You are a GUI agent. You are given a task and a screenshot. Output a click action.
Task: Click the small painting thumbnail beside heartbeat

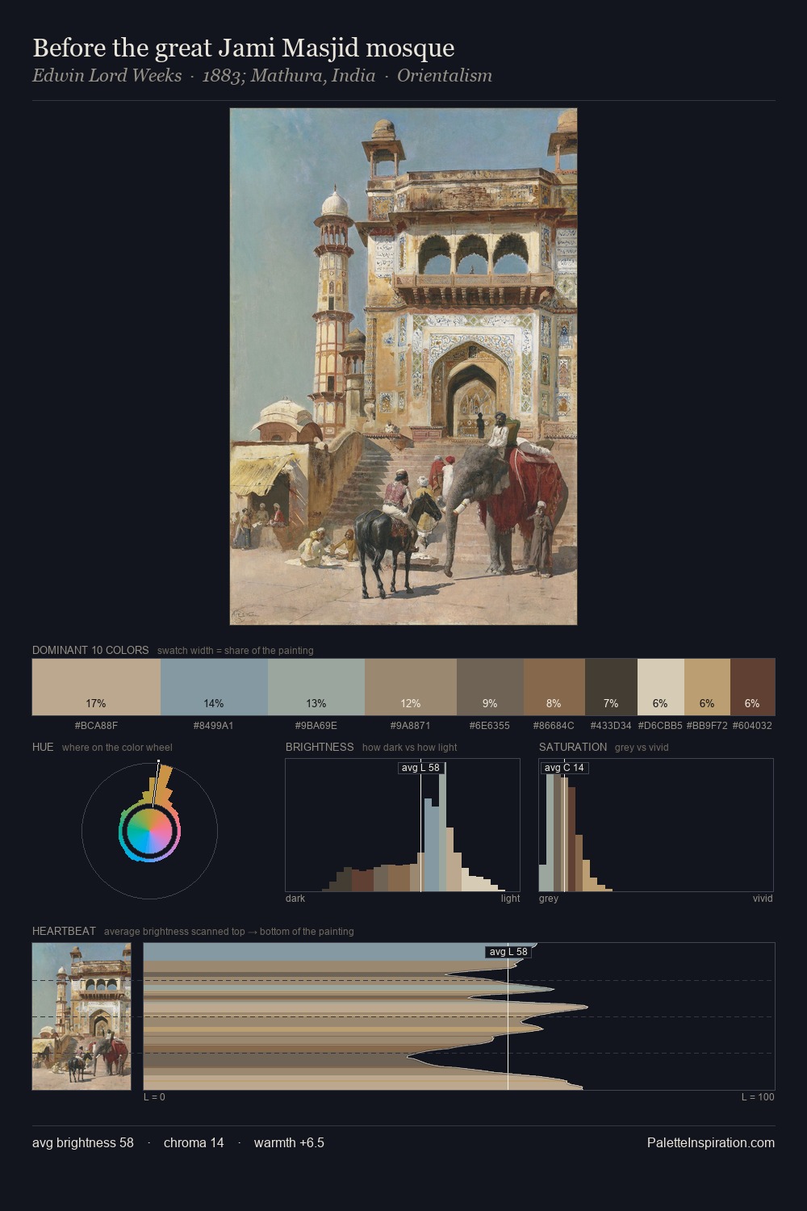[82, 1016]
